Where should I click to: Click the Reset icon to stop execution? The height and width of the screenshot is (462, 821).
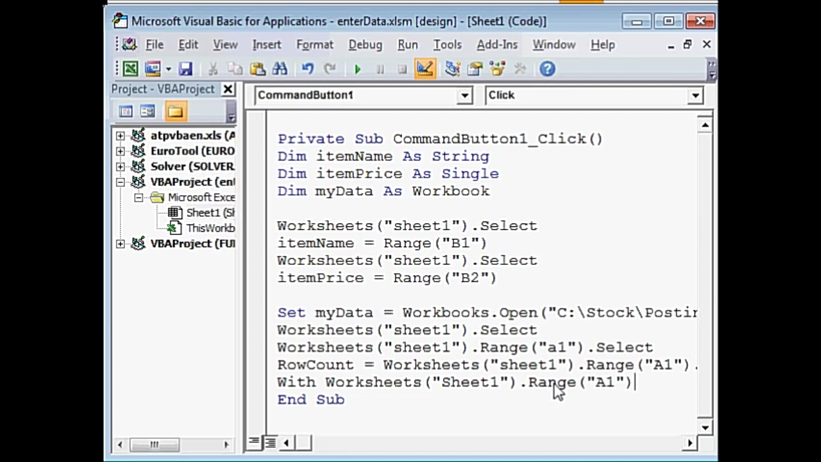tap(402, 69)
